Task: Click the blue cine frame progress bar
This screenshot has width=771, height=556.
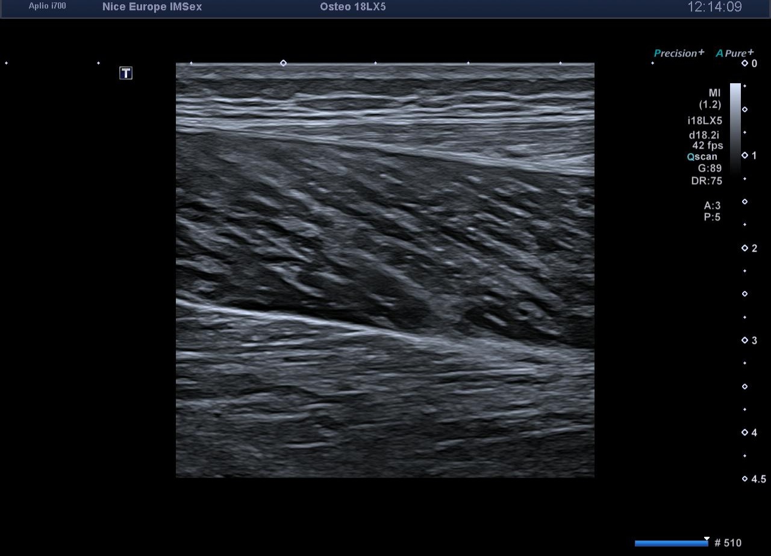Action: pyautogui.click(x=671, y=543)
